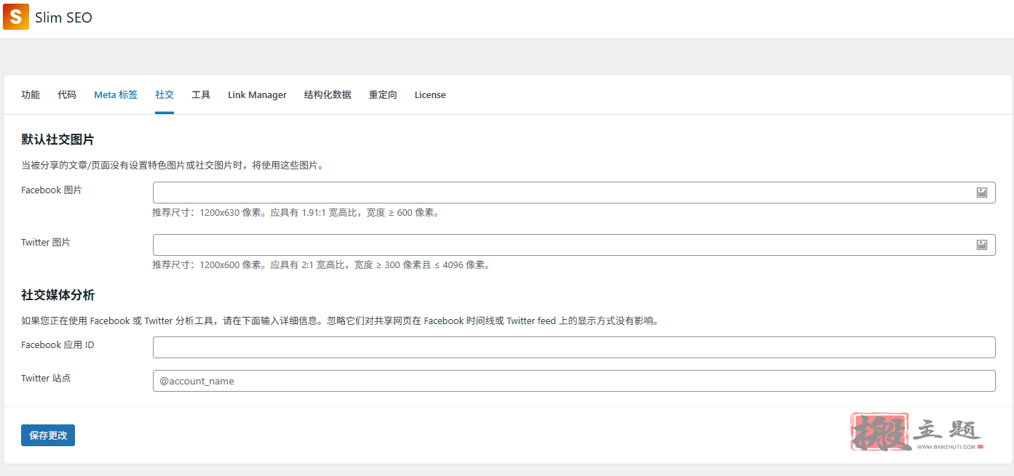Open media picker for Twitter 图片 field
The height and width of the screenshot is (476, 1014).
981,245
